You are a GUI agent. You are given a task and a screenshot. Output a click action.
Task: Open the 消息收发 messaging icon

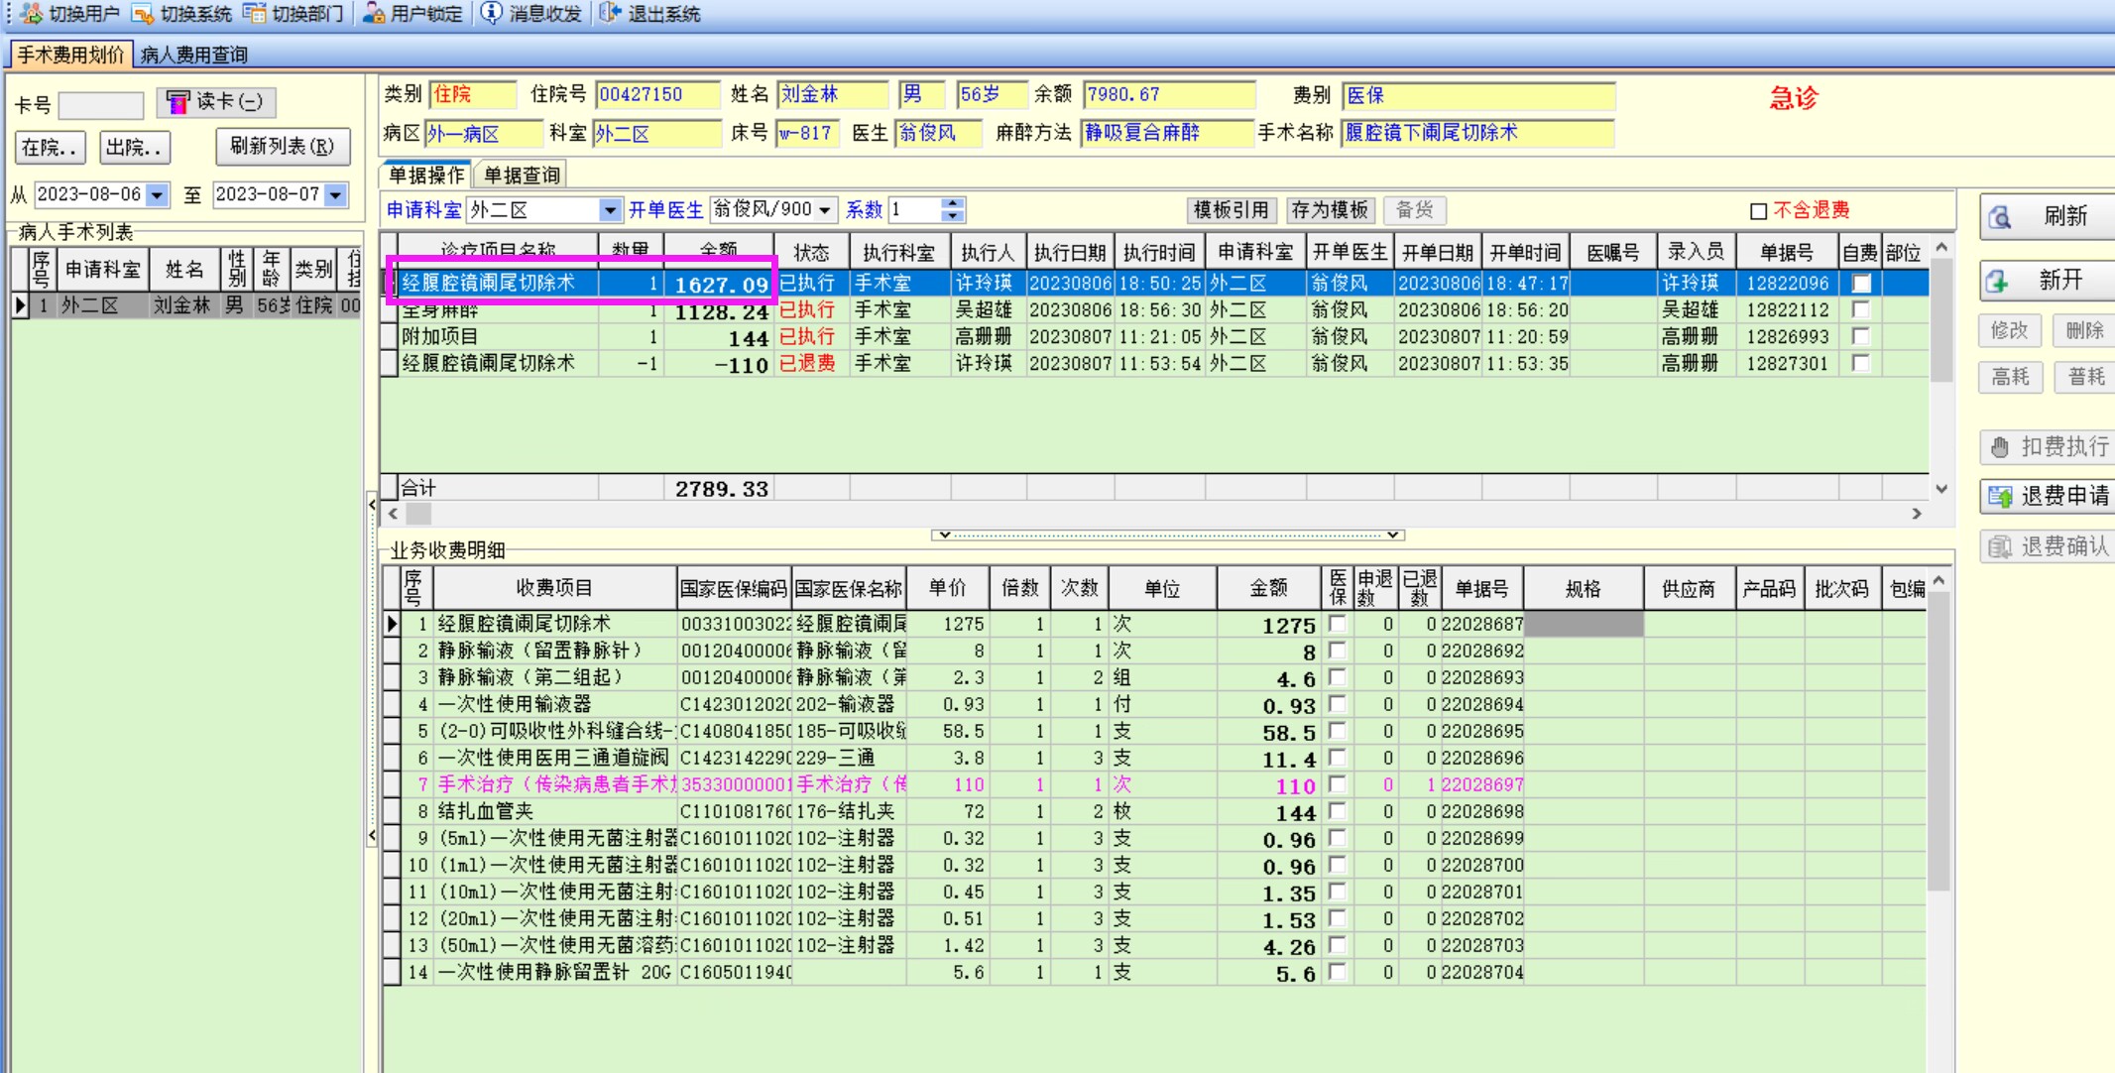pos(492,13)
